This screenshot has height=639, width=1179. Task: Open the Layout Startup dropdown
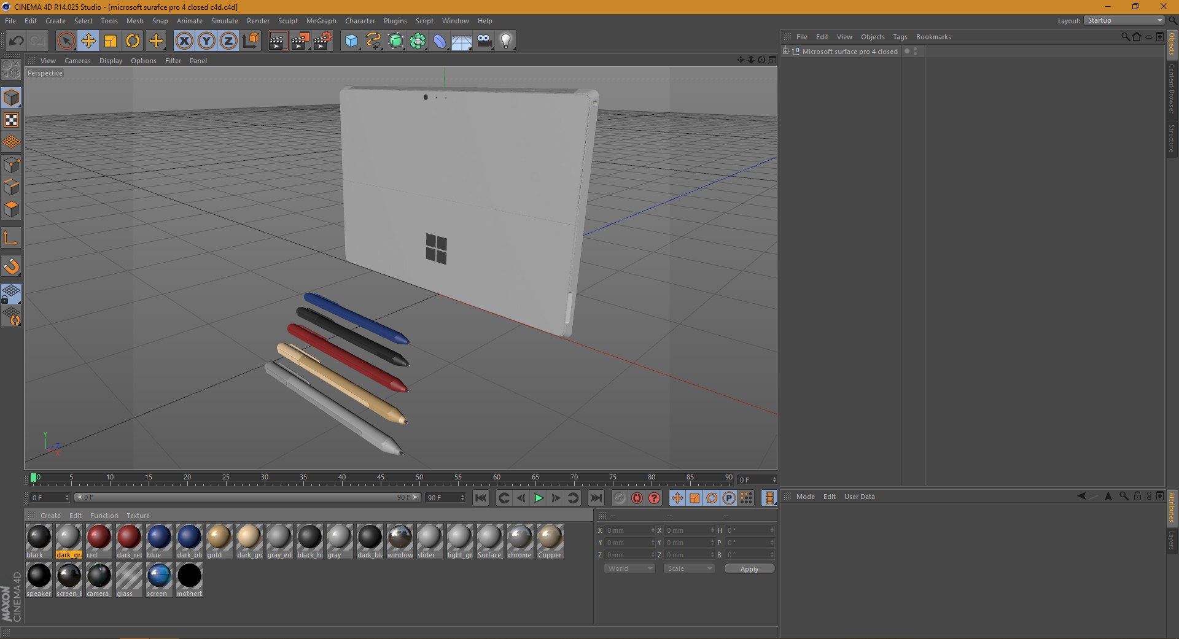1124,21
